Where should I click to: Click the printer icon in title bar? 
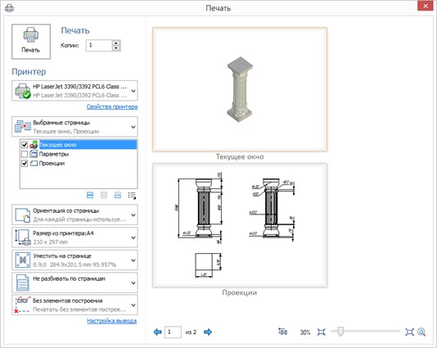coord(9,8)
